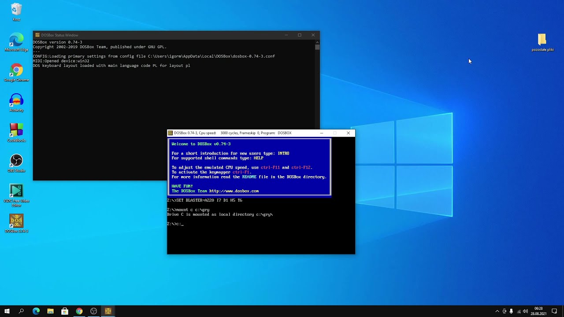Open OBS Studio from the taskbar

[93, 311]
